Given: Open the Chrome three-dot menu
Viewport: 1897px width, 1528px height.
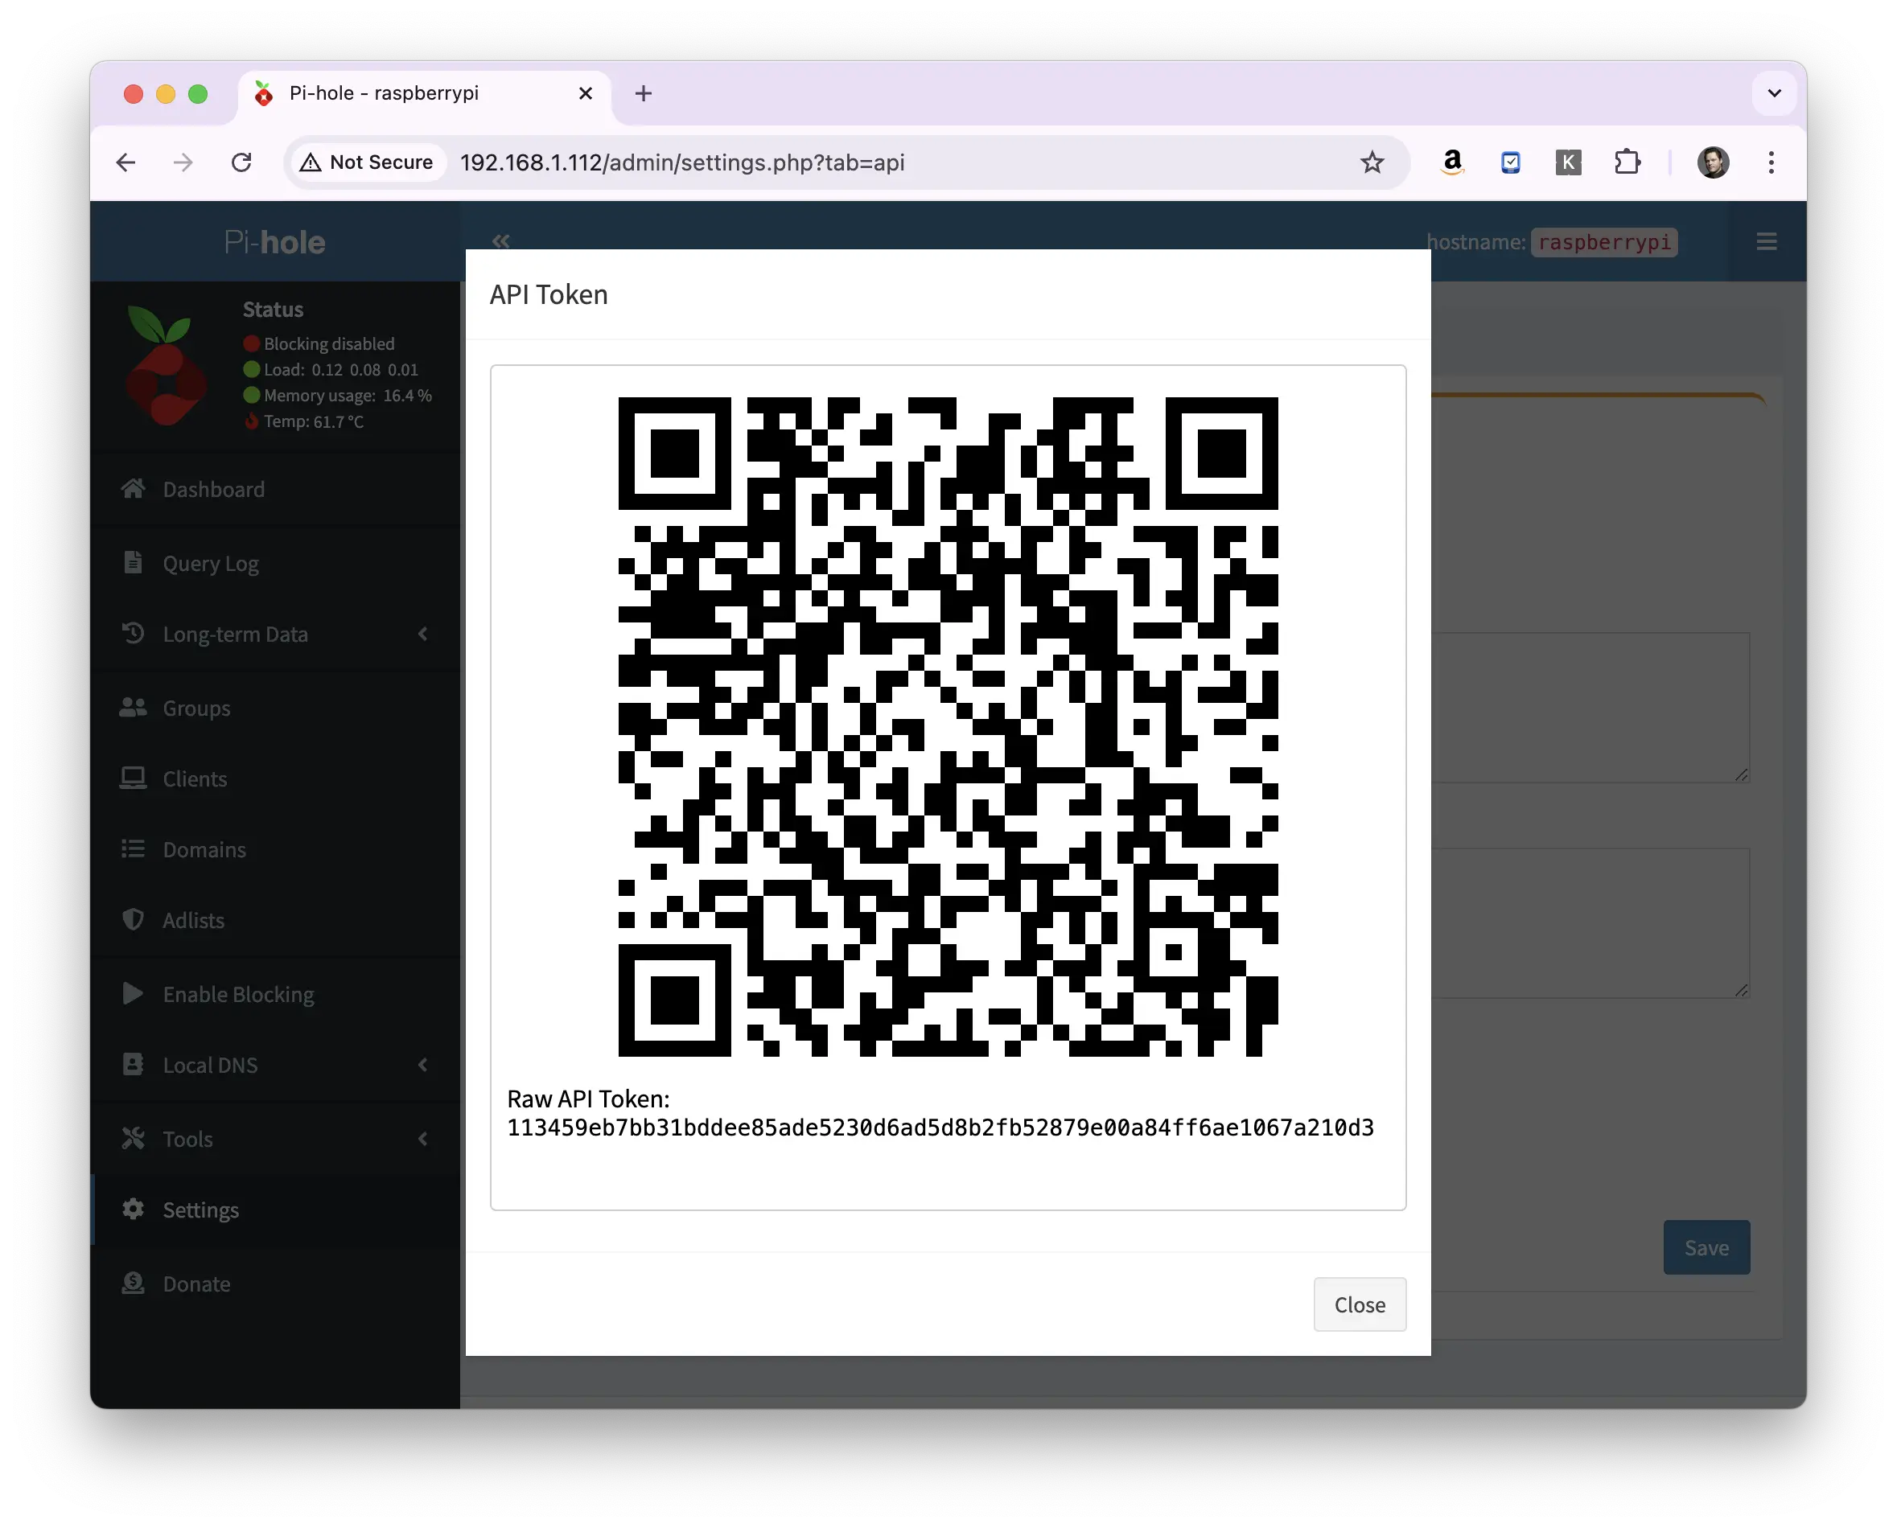Looking at the screenshot, I should tap(1771, 162).
